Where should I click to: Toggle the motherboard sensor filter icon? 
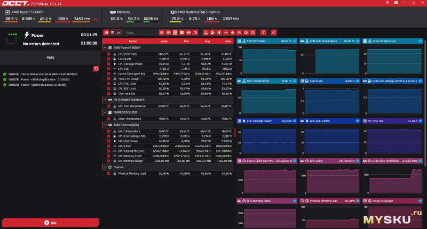click(175, 32)
